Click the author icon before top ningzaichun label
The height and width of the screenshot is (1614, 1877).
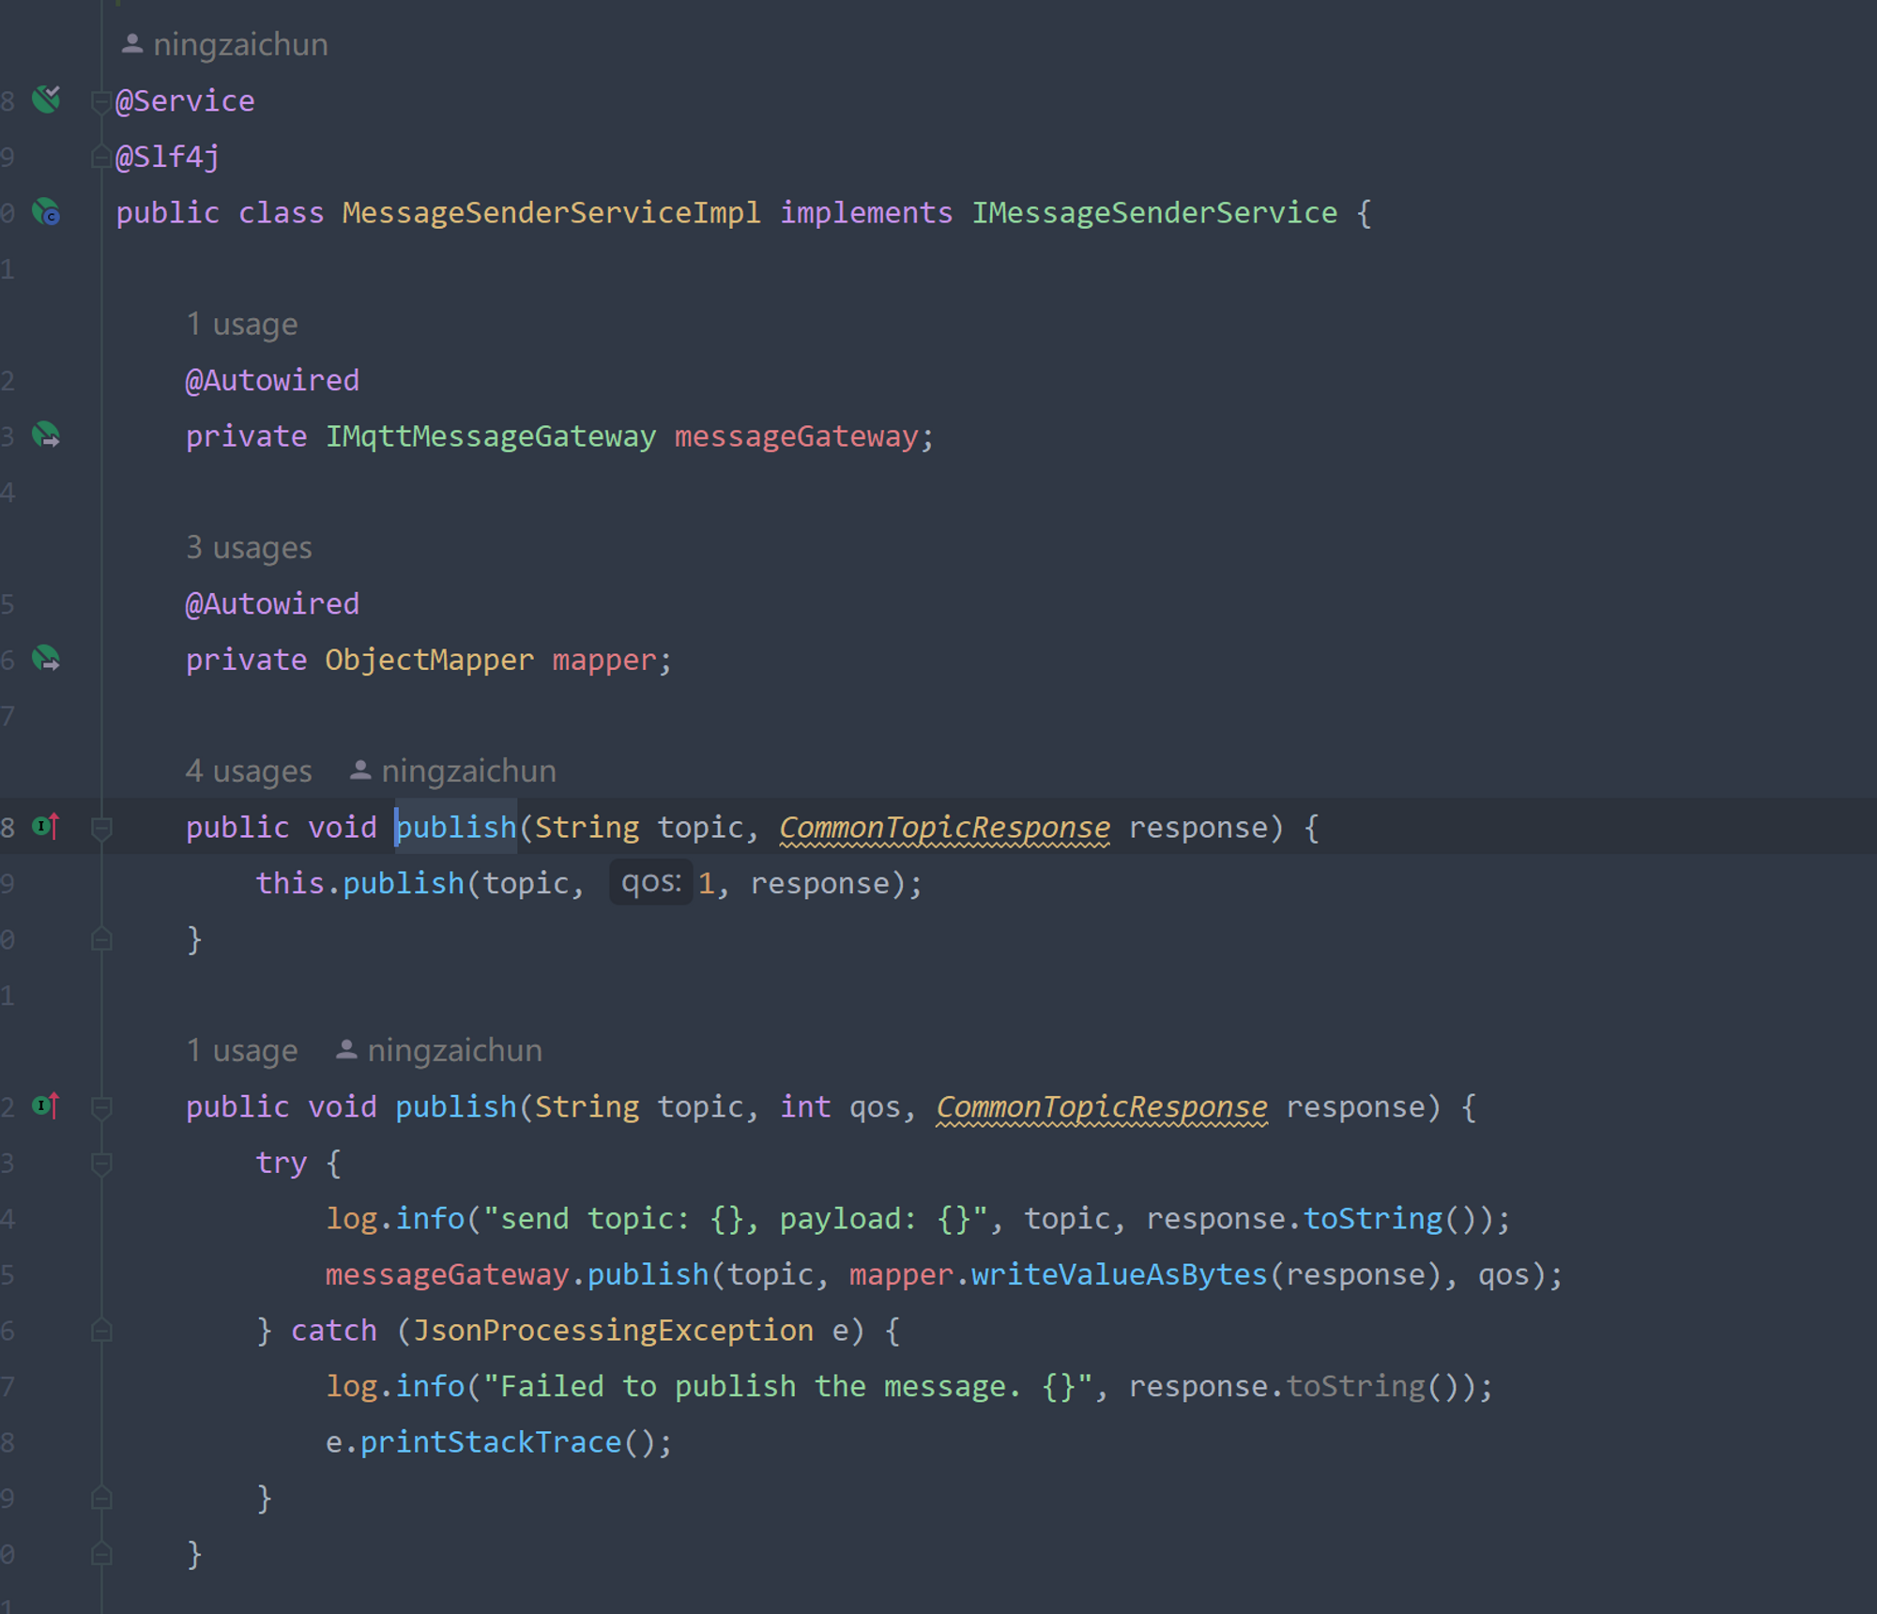point(132,43)
